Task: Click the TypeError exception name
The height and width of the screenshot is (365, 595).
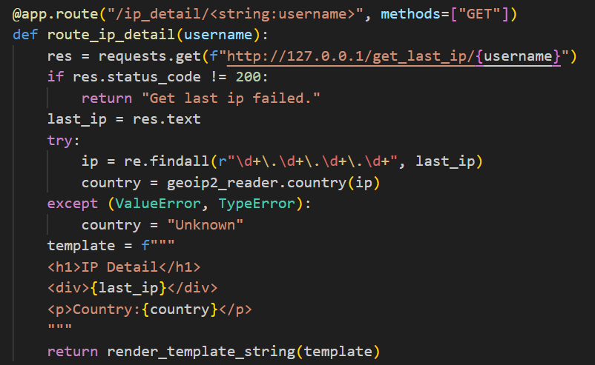Action: [x=257, y=204]
